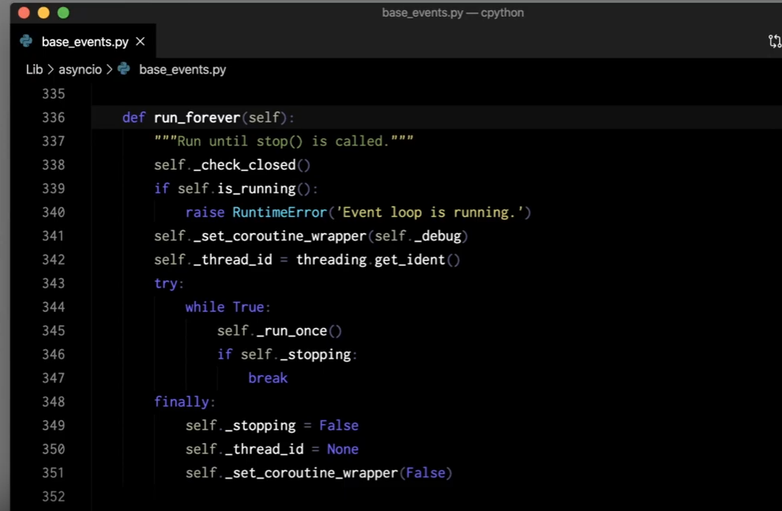Viewport: 782px width, 511px height.
Task: Click the docstring "Run until stop() is called."
Action: click(x=284, y=141)
